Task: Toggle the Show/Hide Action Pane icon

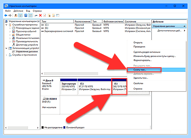Action: tap(30, 16)
